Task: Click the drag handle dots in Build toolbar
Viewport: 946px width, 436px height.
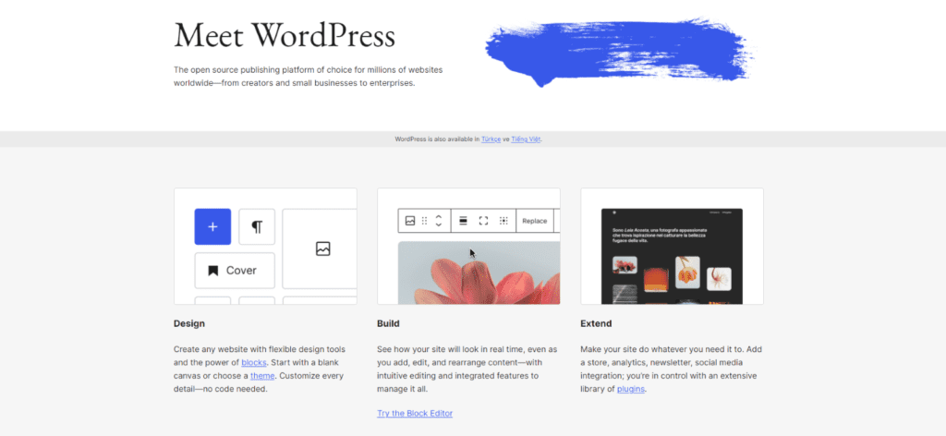Action: pos(425,221)
